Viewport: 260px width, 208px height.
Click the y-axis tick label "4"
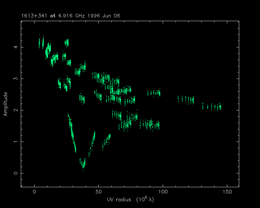coord(14,47)
